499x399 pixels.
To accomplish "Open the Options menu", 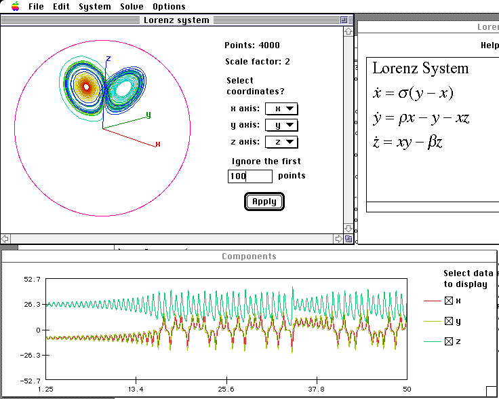I will click(169, 6).
